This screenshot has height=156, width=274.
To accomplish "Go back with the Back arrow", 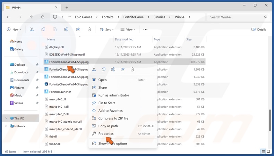I will click(8, 17).
